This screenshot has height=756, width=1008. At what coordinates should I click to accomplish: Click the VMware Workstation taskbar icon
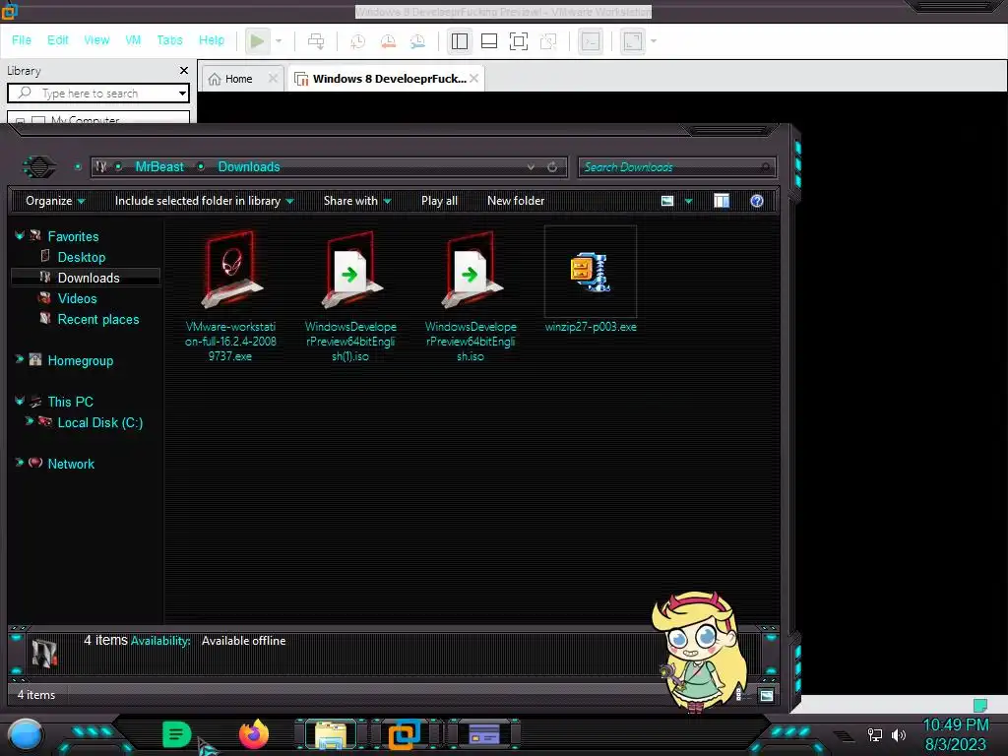(405, 734)
